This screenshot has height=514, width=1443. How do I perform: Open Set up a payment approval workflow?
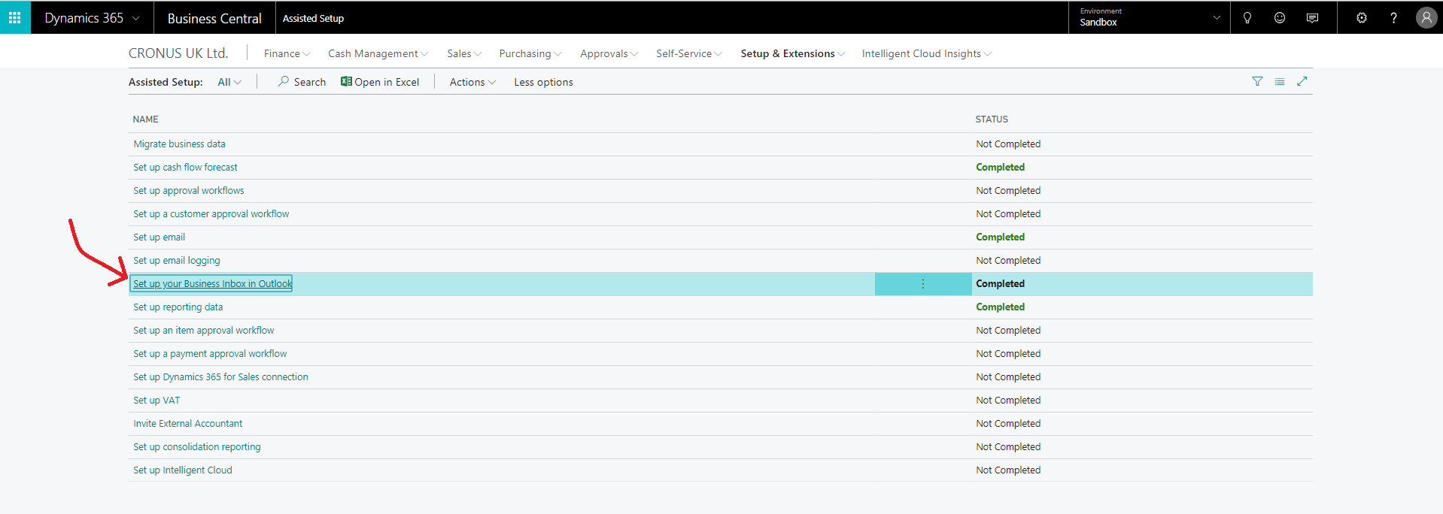(x=210, y=354)
